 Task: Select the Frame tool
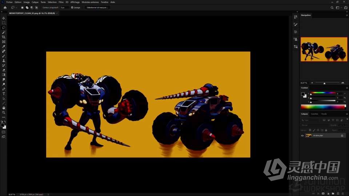(4, 42)
